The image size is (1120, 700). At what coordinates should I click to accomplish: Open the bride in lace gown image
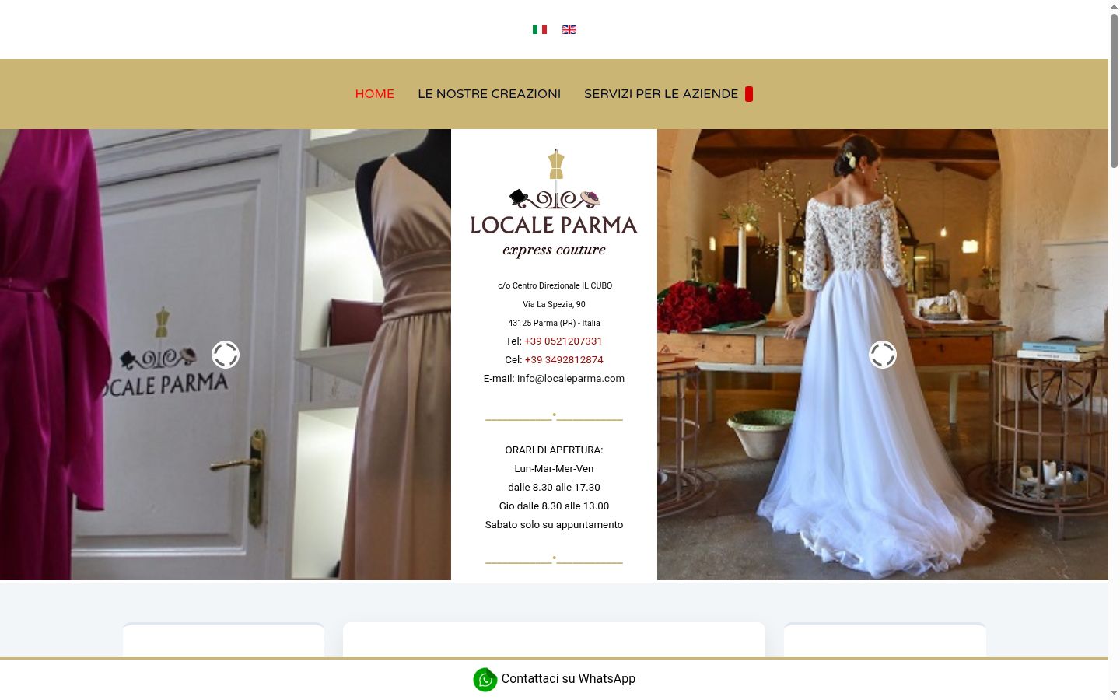point(883,355)
